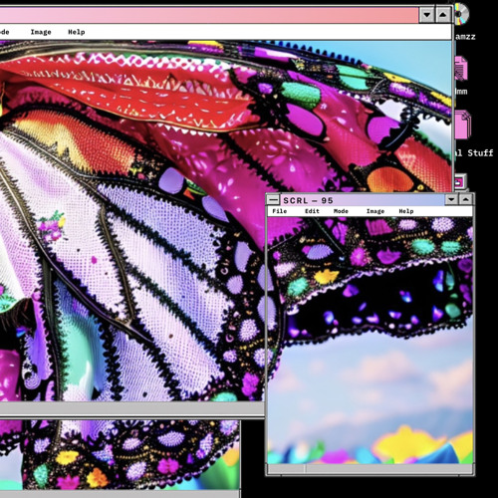Image resolution: width=498 pixels, height=498 pixels.
Task: Click the butterfly image in SCRL - 95
Action: click(370, 341)
